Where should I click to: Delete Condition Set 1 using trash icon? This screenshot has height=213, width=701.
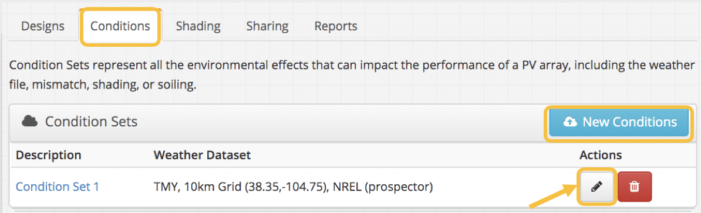635,187
